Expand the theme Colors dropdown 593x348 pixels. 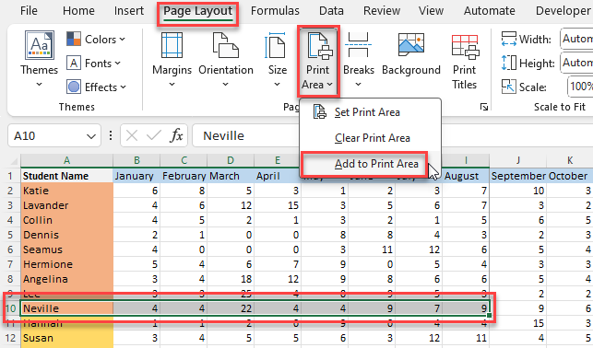pos(96,39)
